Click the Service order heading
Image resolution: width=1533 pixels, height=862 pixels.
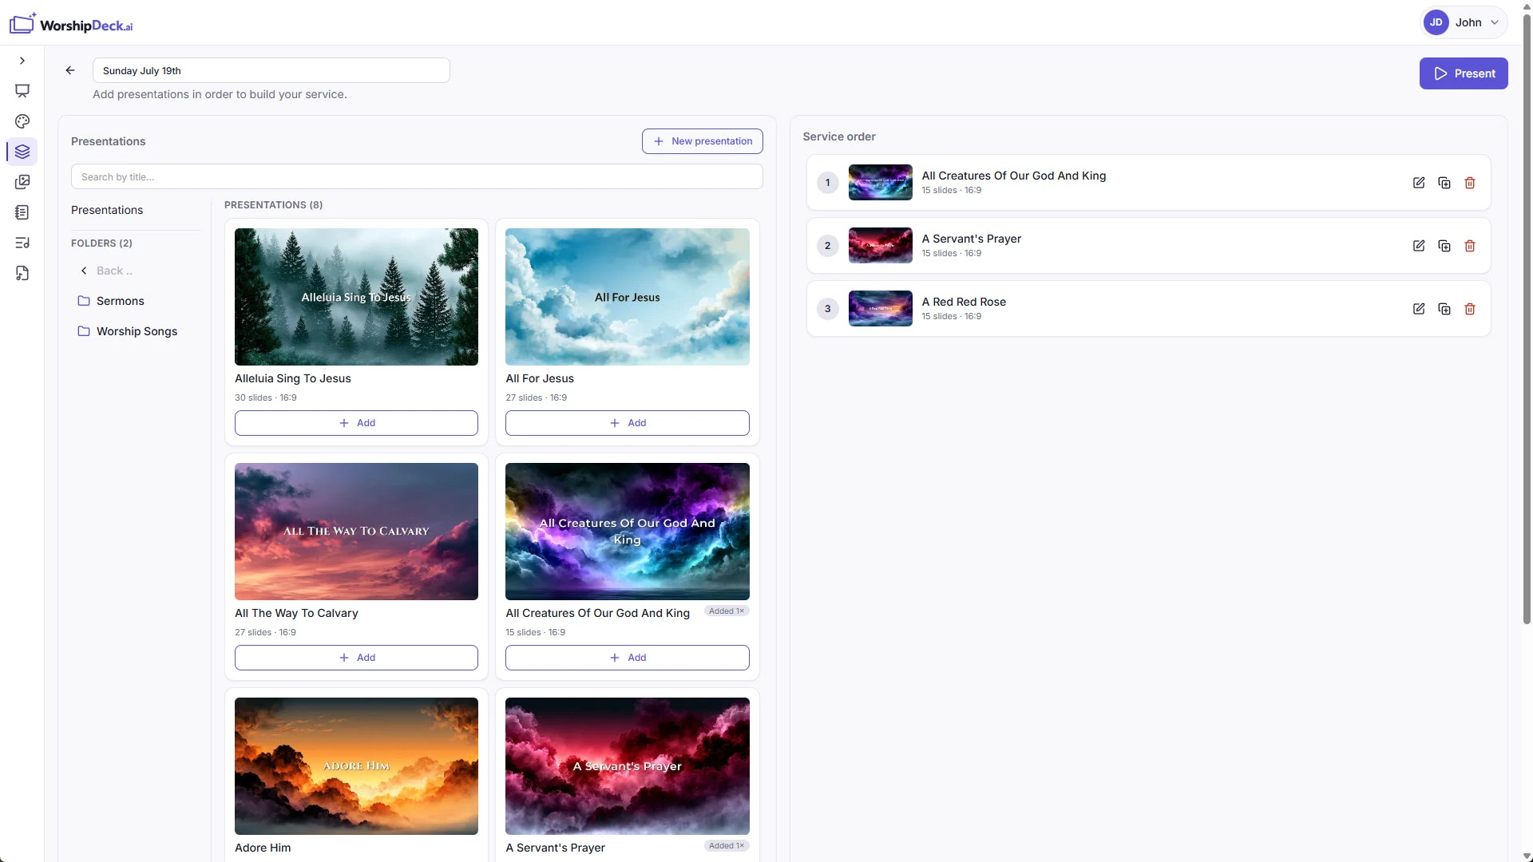[x=839, y=136]
